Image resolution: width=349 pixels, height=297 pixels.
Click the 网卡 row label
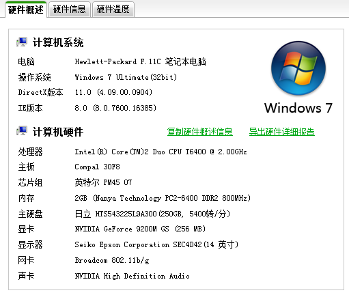pyautogui.click(x=27, y=260)
